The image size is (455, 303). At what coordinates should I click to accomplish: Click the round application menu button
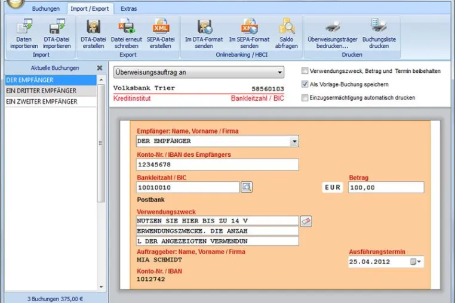tap(15, 3)
